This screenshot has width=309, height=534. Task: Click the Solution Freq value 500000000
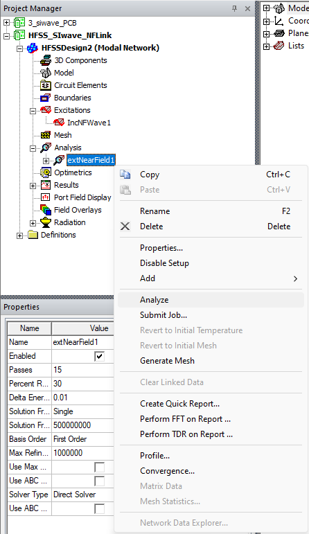click(82, 425)
